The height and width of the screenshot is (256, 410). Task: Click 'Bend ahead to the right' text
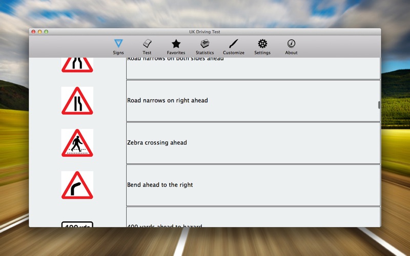[160, 185]
